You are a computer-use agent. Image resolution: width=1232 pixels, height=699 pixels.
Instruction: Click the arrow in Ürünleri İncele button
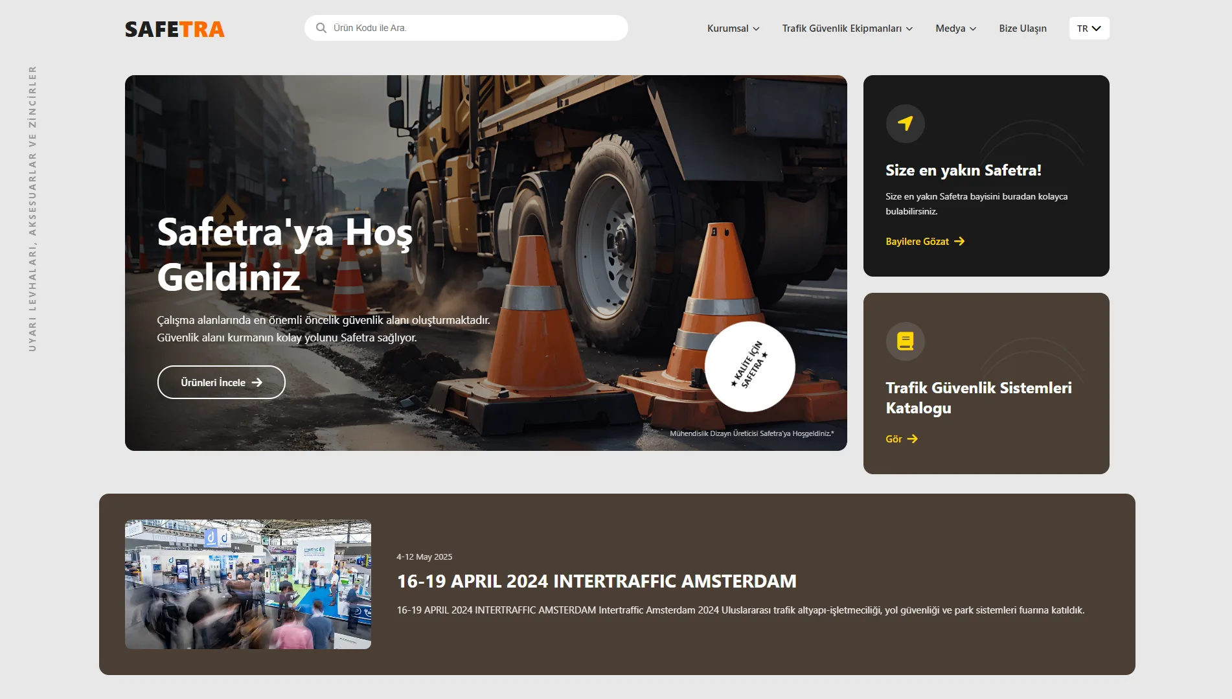pos(257,382)
